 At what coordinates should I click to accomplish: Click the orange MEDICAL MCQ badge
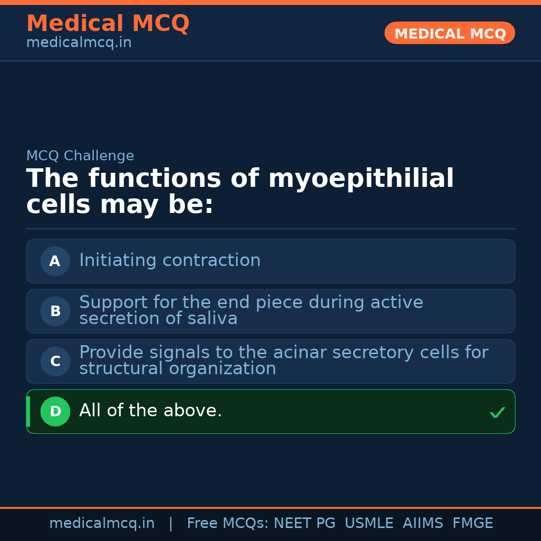[x=450, y=34]
